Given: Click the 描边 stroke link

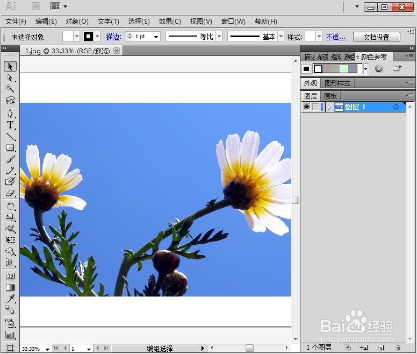Looking at the screenshot, I should [113, 37].
